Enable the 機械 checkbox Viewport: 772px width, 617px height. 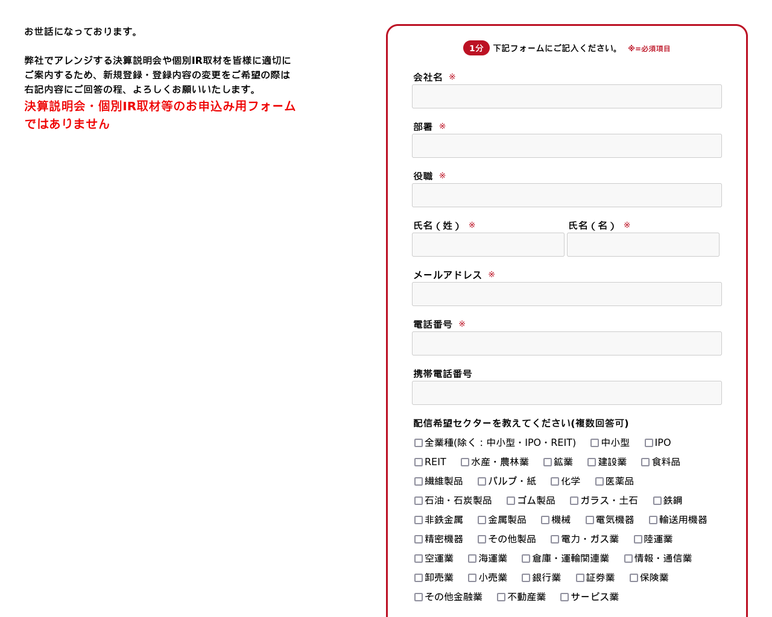point(545,520)
